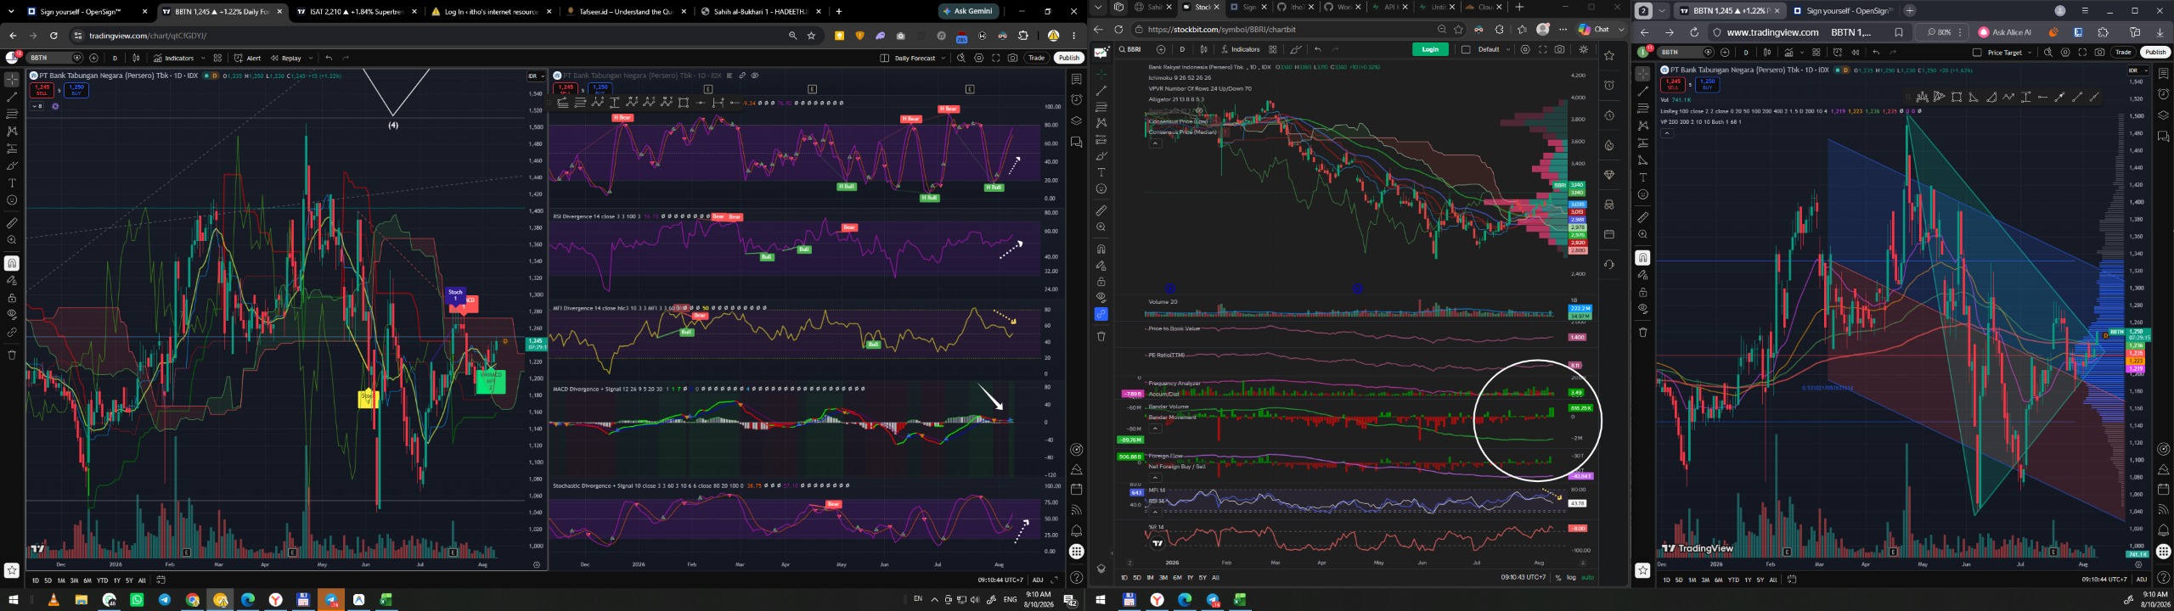Open emoji and icons tool, left TradingView window
The image size is (2174, 611).
pyautogui.click(x=12, y=200)
